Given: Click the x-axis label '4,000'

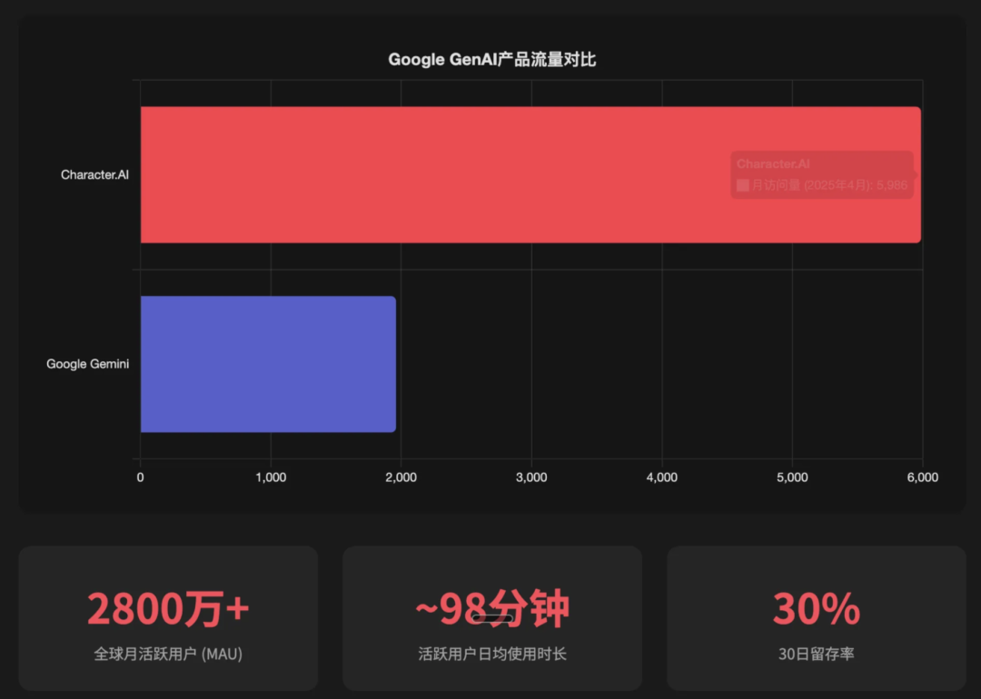Looking at the screenshot, I should coord(662,477).
